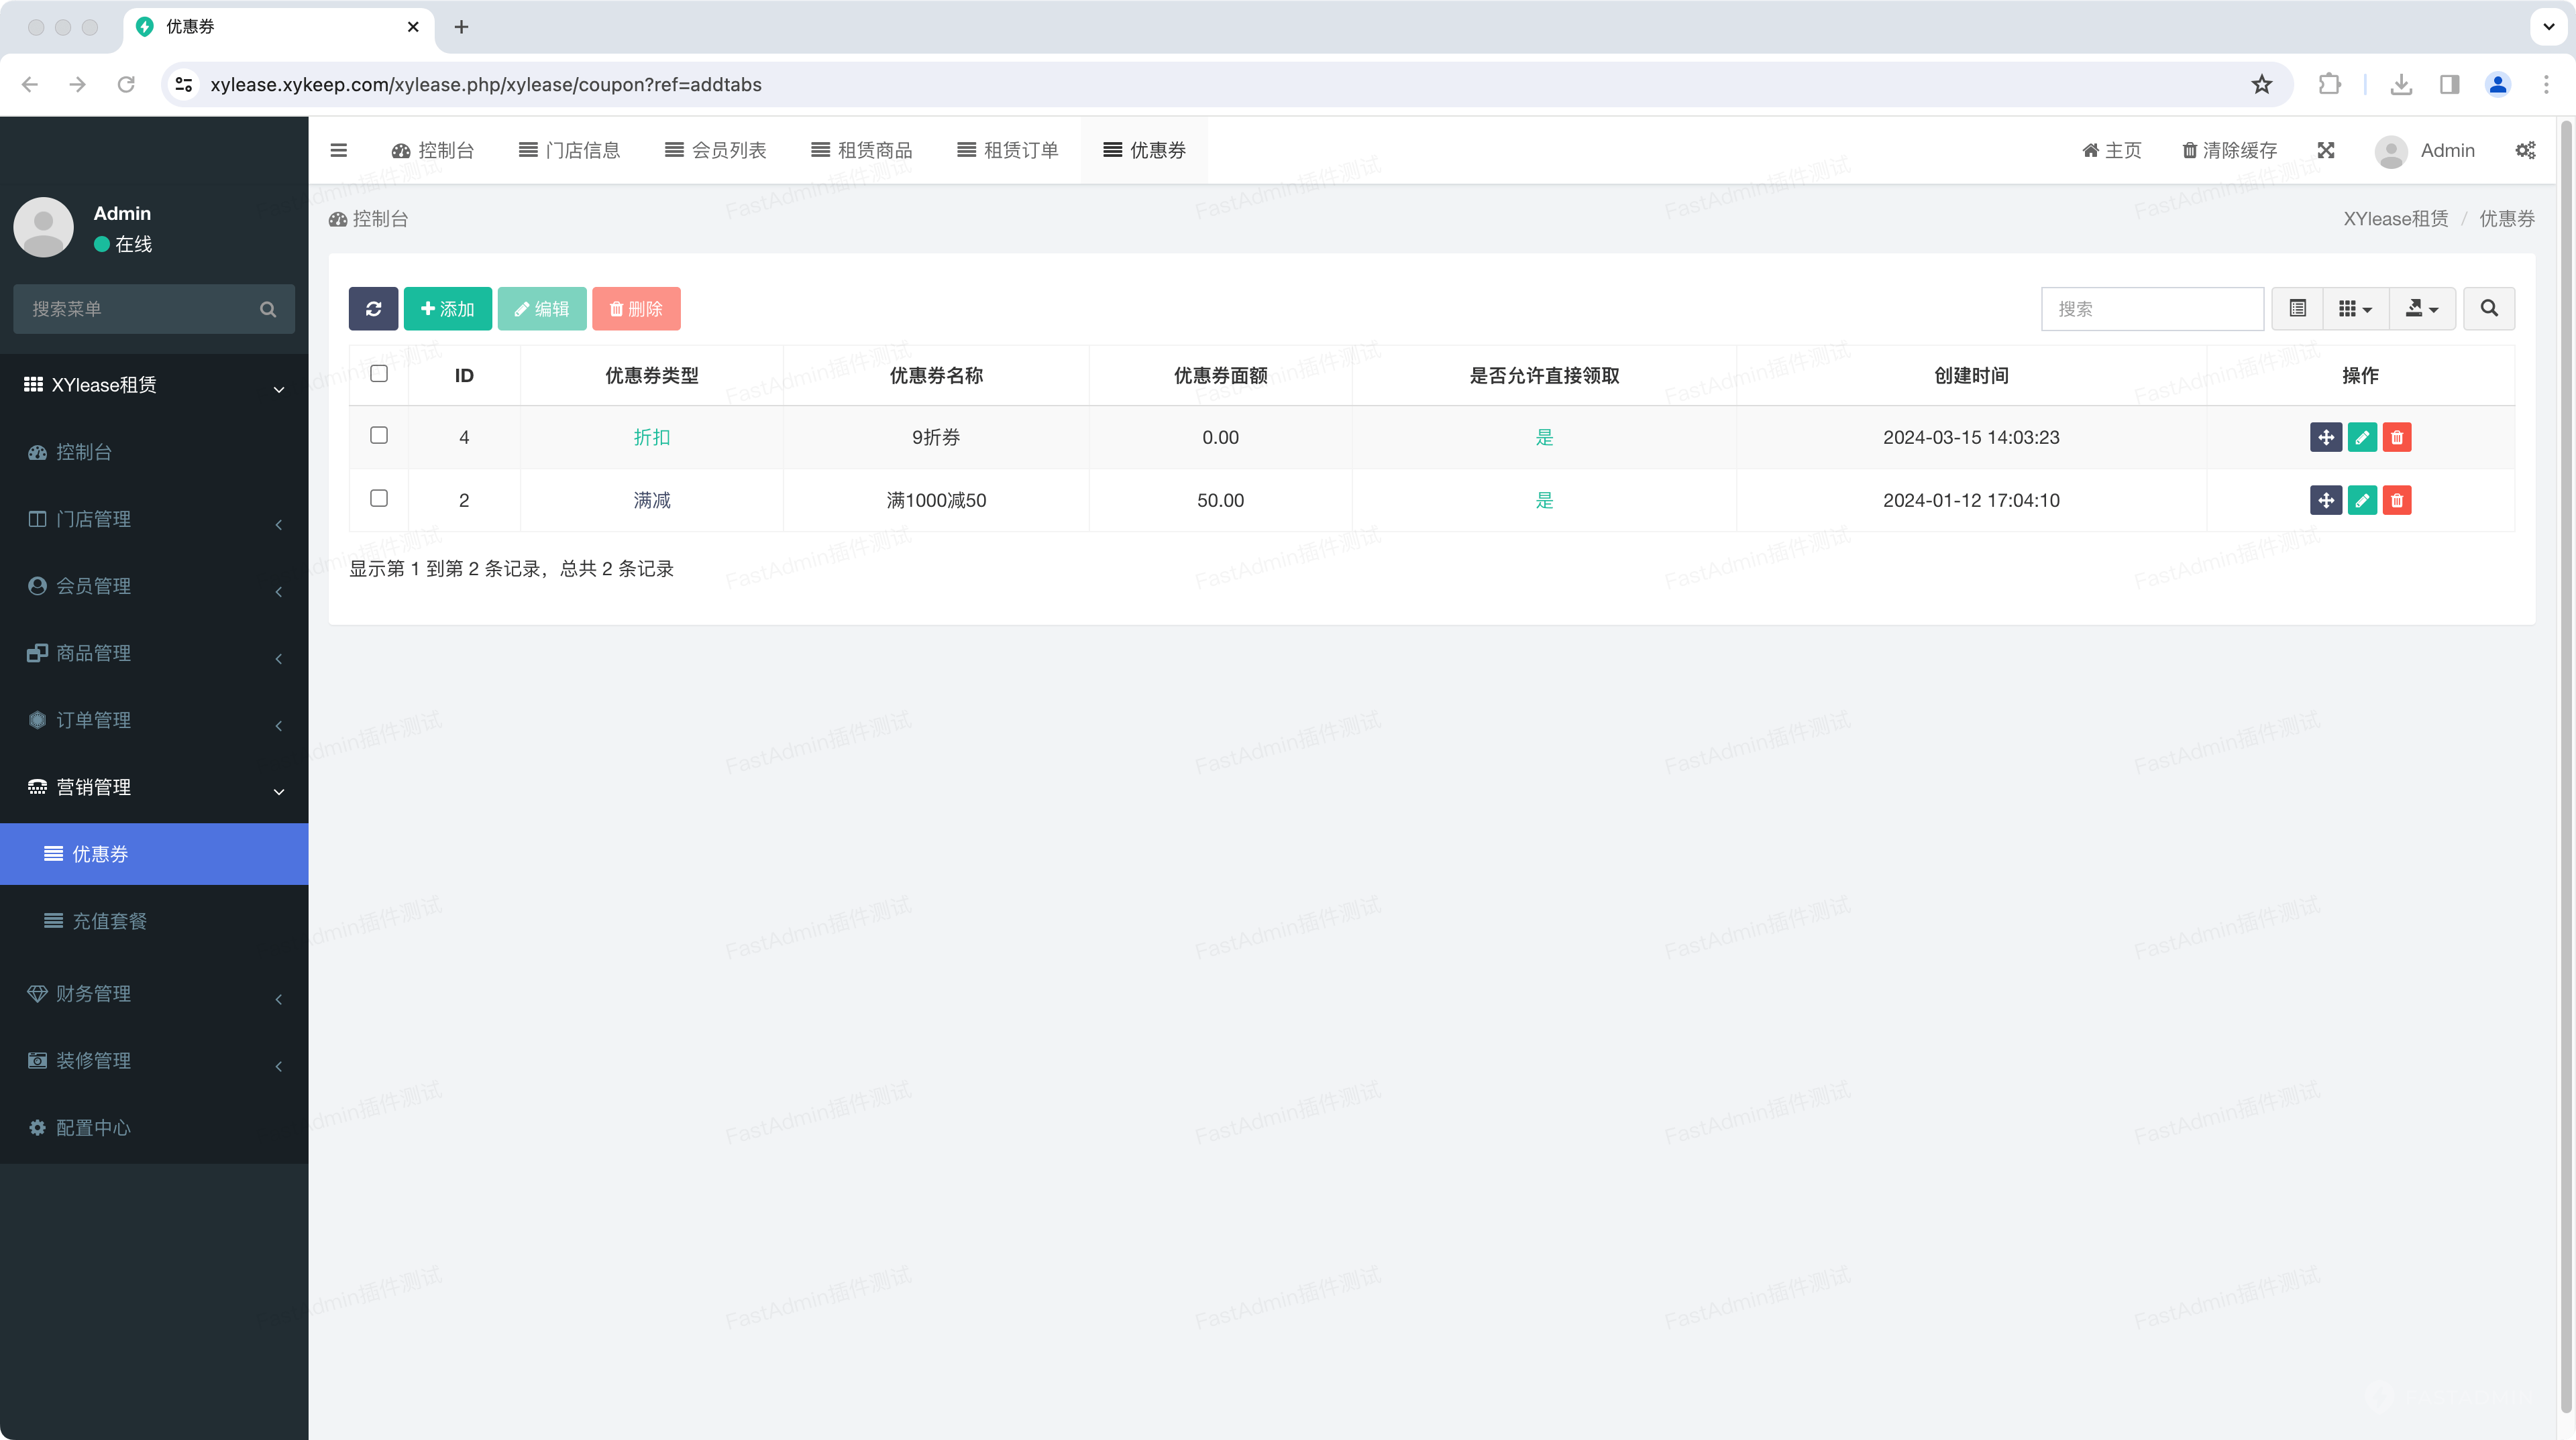This screenshot has height=1440, width=2576.
Task: Click the 添加 button
Action: pyautogui.click(x=447, y=309)
